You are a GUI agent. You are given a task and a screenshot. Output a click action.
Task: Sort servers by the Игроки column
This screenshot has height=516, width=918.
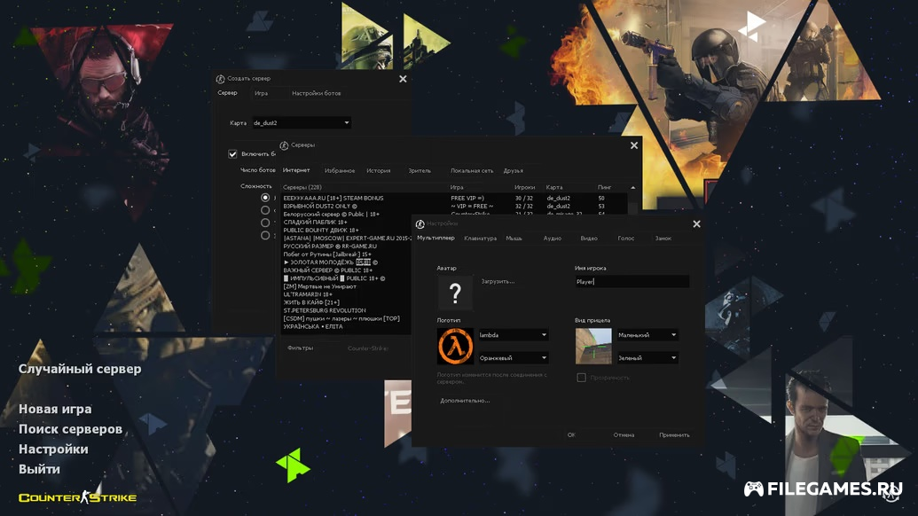coord(524,187)
